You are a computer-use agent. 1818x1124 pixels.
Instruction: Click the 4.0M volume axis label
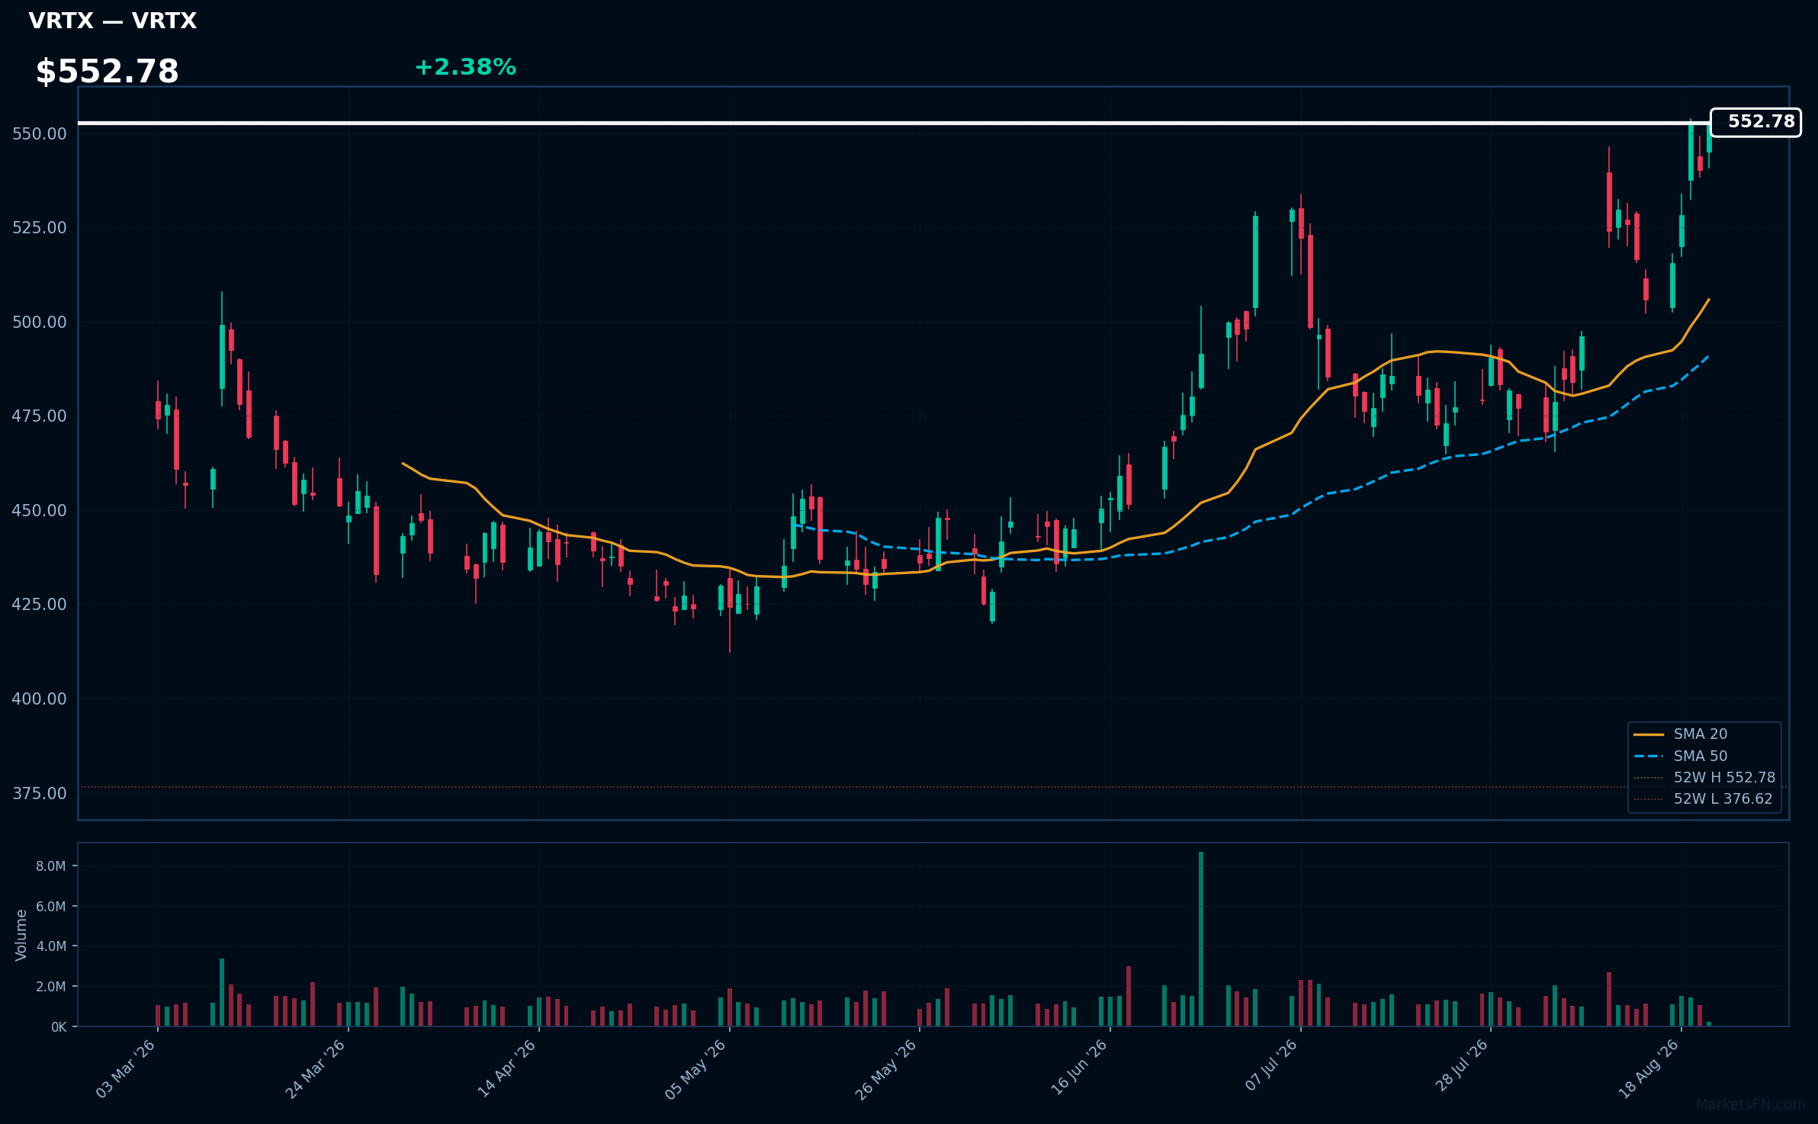pos(51,946)
